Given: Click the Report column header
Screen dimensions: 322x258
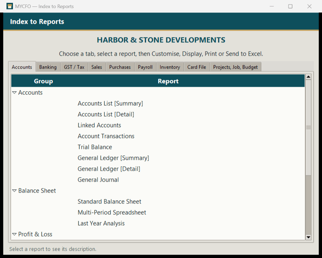Looking at the screenshot, I should [x=168, y=81].
